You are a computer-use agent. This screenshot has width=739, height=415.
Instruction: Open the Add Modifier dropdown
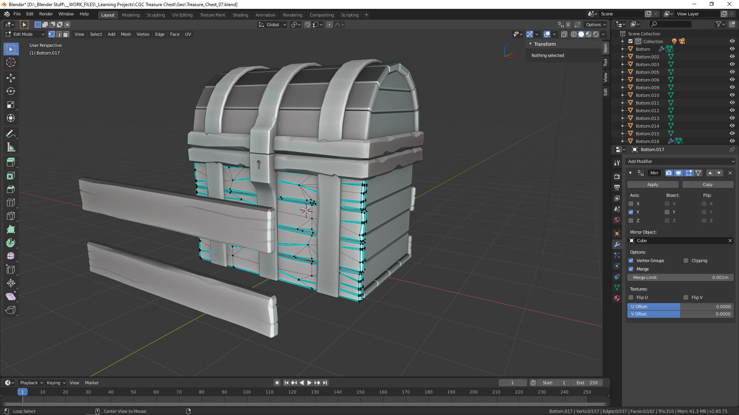pos(680,161)
